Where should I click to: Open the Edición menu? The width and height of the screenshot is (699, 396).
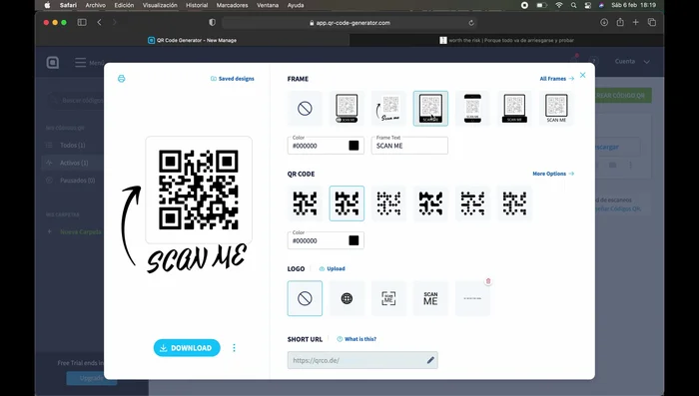coord(124,5)
